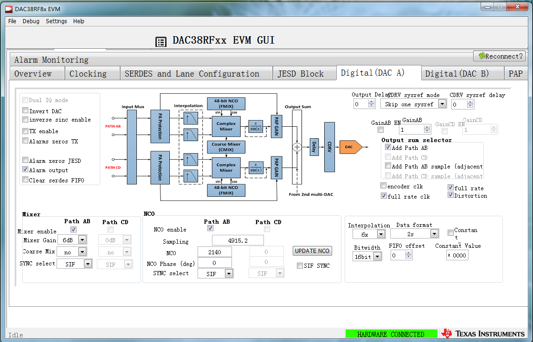533x342 pixels.
Task: Enable Alarm zeros JESD checkbox
Action: [x=25, y=160]
